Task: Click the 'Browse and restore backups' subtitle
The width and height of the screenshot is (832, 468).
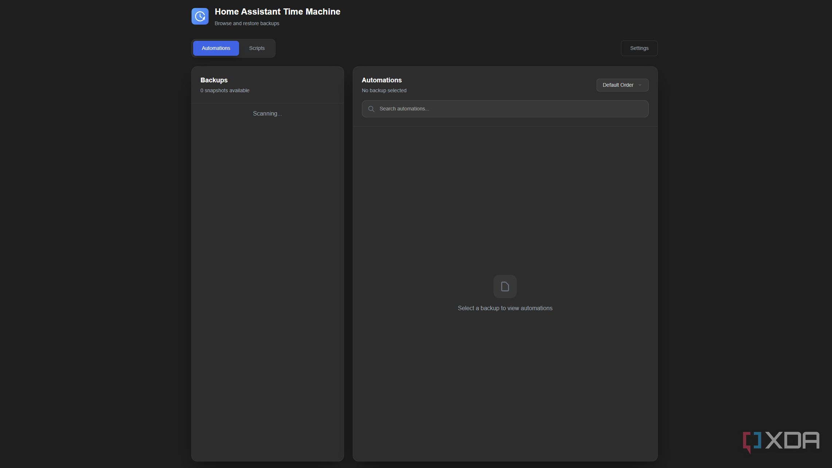Action: coord(247,23)
